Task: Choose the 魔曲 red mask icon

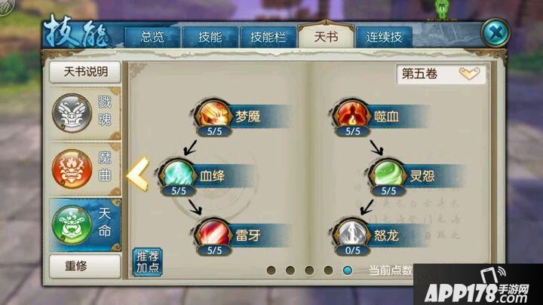Action: [x=72, y=169]
